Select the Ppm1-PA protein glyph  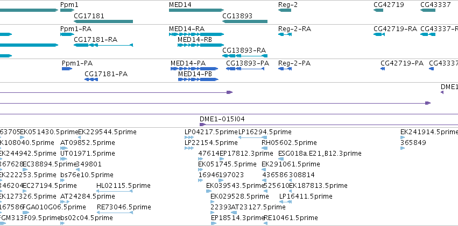[67, 69]
